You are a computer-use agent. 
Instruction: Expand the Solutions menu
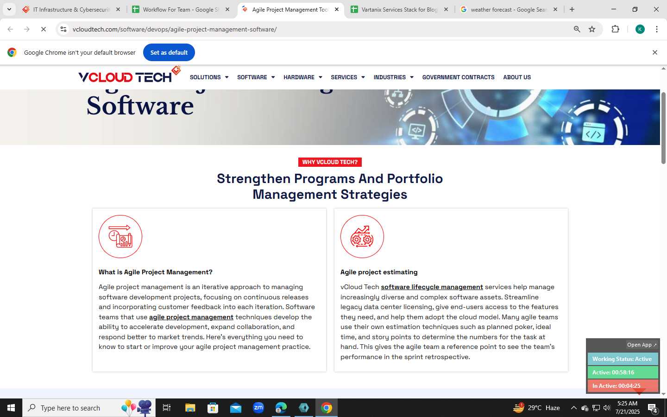209,77
